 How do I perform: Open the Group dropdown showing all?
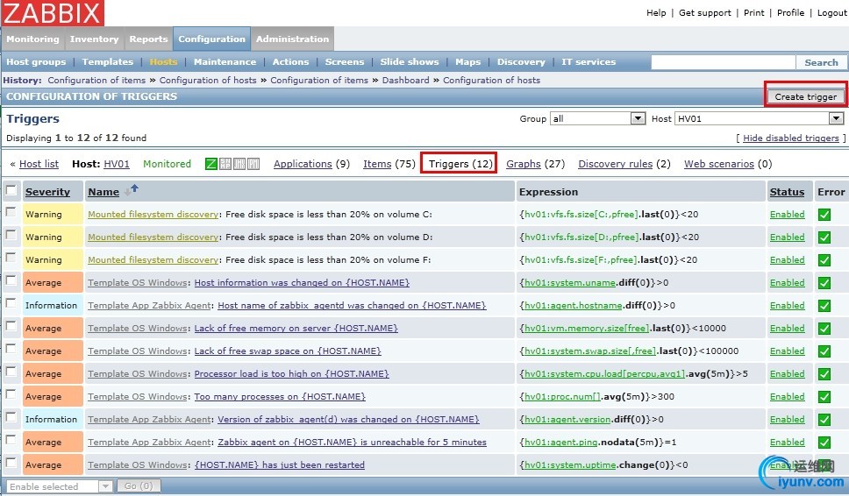pyautogui.click(x=598, y=118)
